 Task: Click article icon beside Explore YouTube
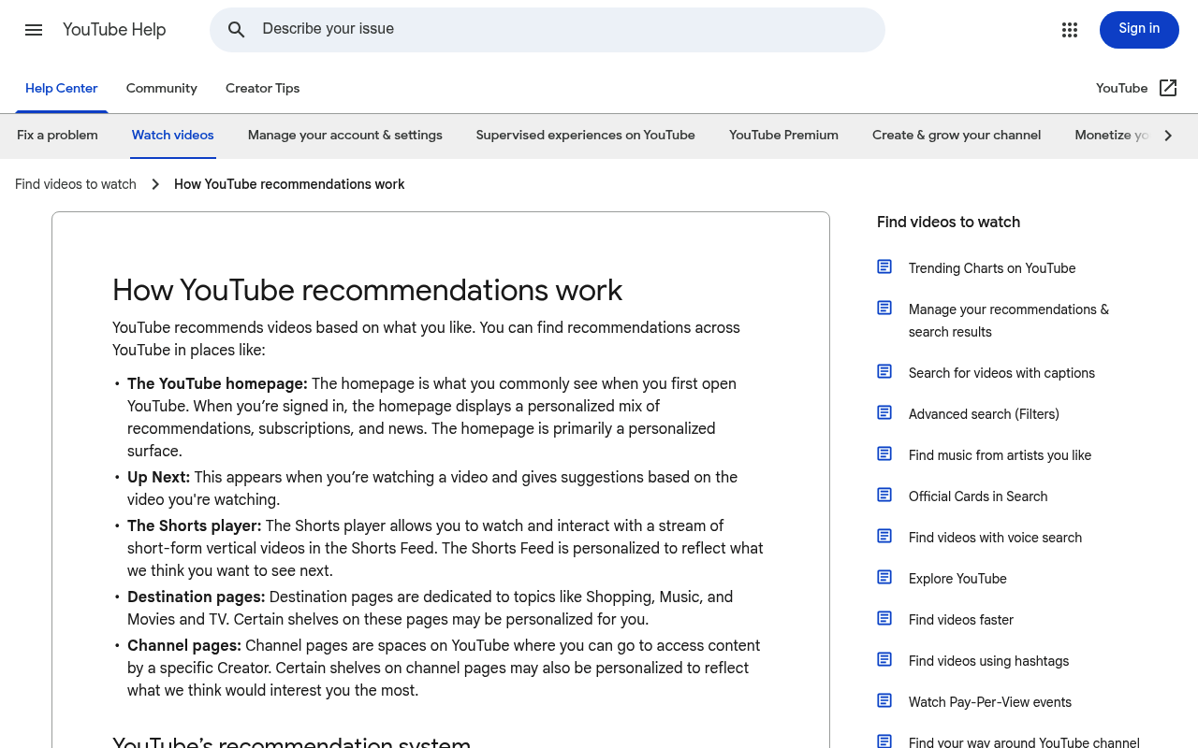884,577
